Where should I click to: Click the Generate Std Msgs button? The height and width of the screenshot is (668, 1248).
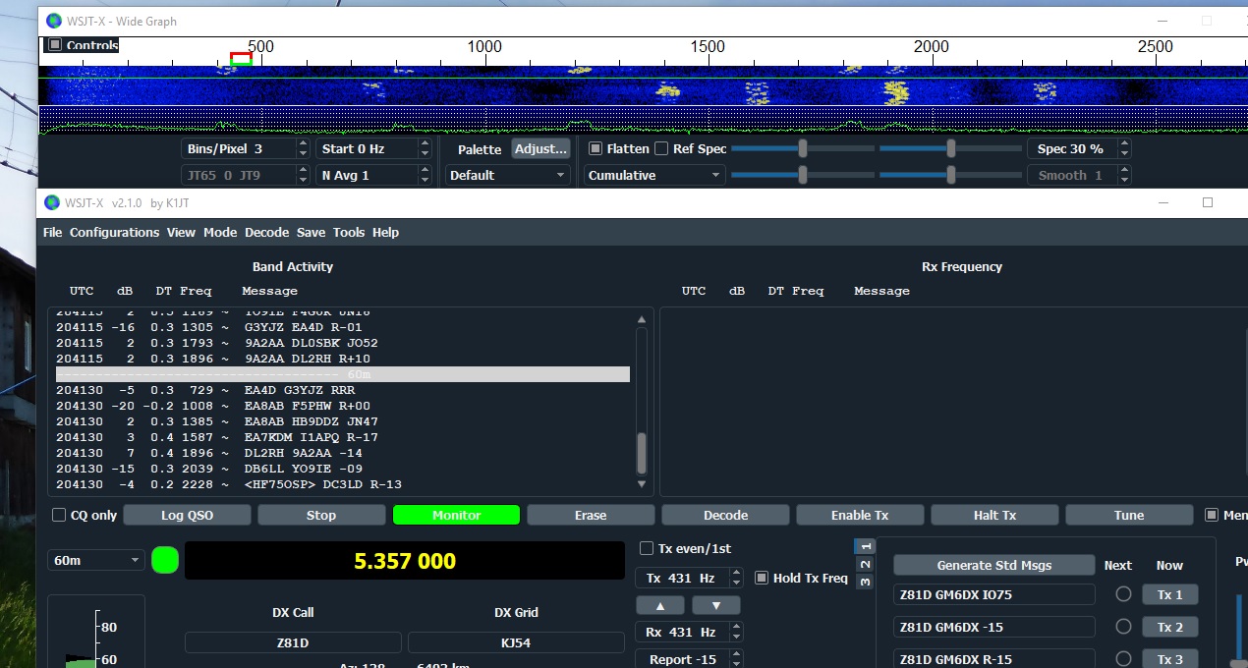994,565
